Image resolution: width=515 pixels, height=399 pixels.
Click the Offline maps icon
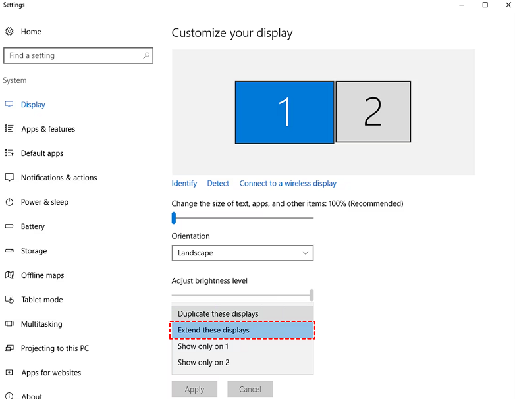click(x=9, y=275)
